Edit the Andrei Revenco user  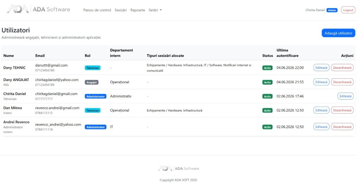(x=321, y=127)
